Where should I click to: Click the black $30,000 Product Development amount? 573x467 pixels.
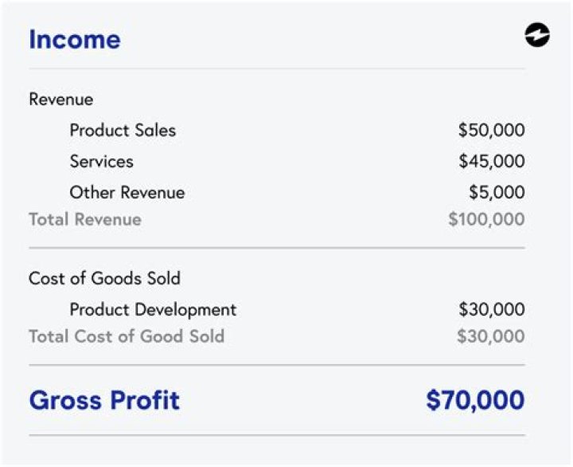(x=491, y=309)
